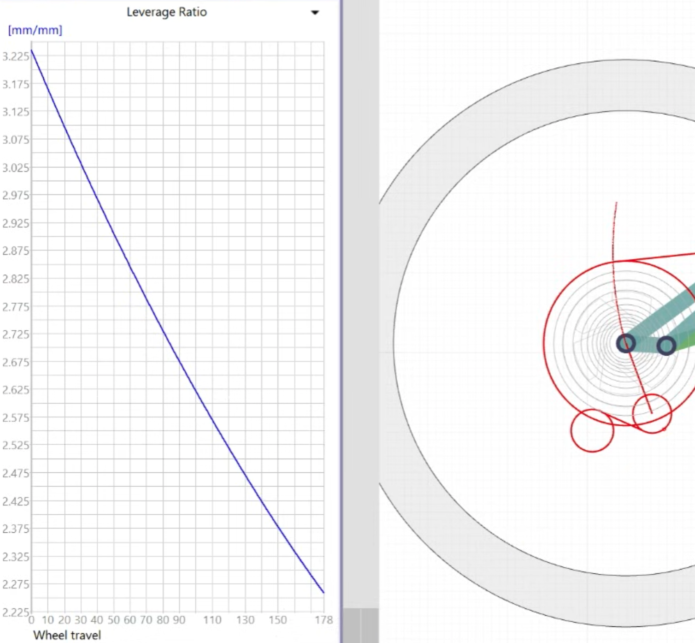Select the Wheel travel axis label
The height and width of the screenshot is (643, 695).
pyautogui.click(x=67, y=635)
